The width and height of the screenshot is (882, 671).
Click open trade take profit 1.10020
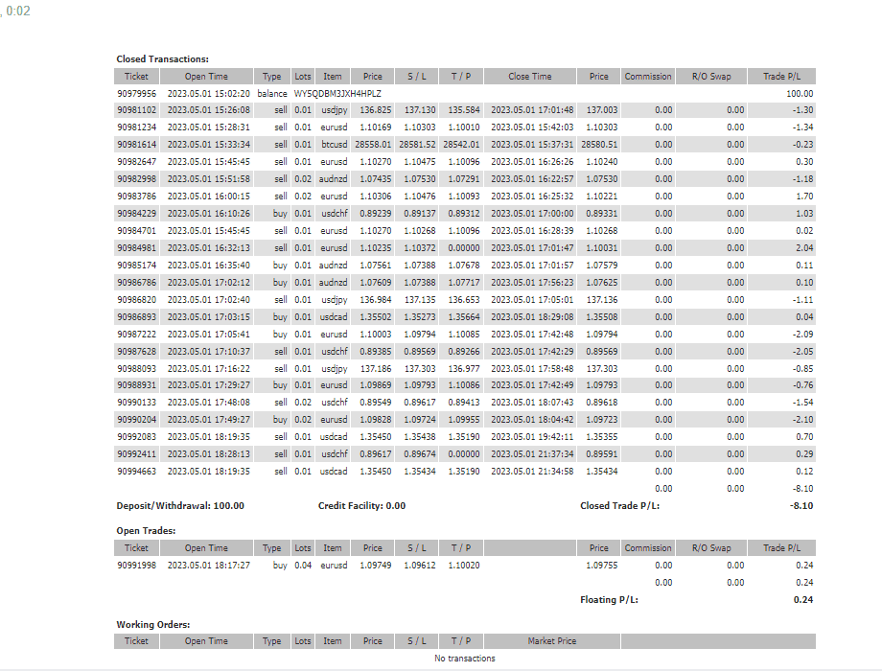click(x=463, y=566)
